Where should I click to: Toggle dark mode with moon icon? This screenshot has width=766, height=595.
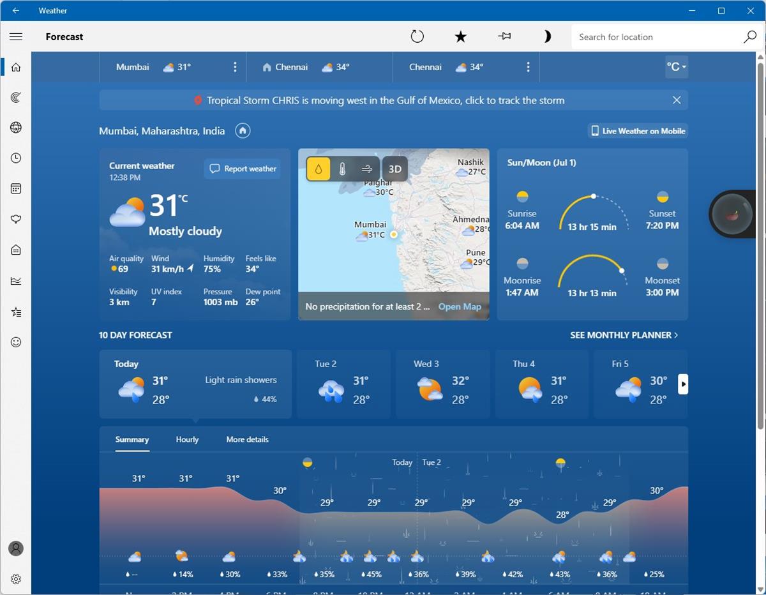tap(547, 36)
